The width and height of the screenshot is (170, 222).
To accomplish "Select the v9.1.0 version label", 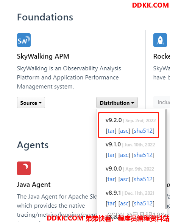I will [113, 144].
